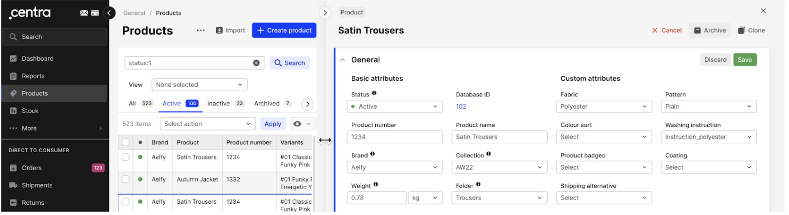The width and height of the screenshot is (789, 215).
Task: Toggle the select-all checkbox in table header
Action: click(x=125, y=142)
